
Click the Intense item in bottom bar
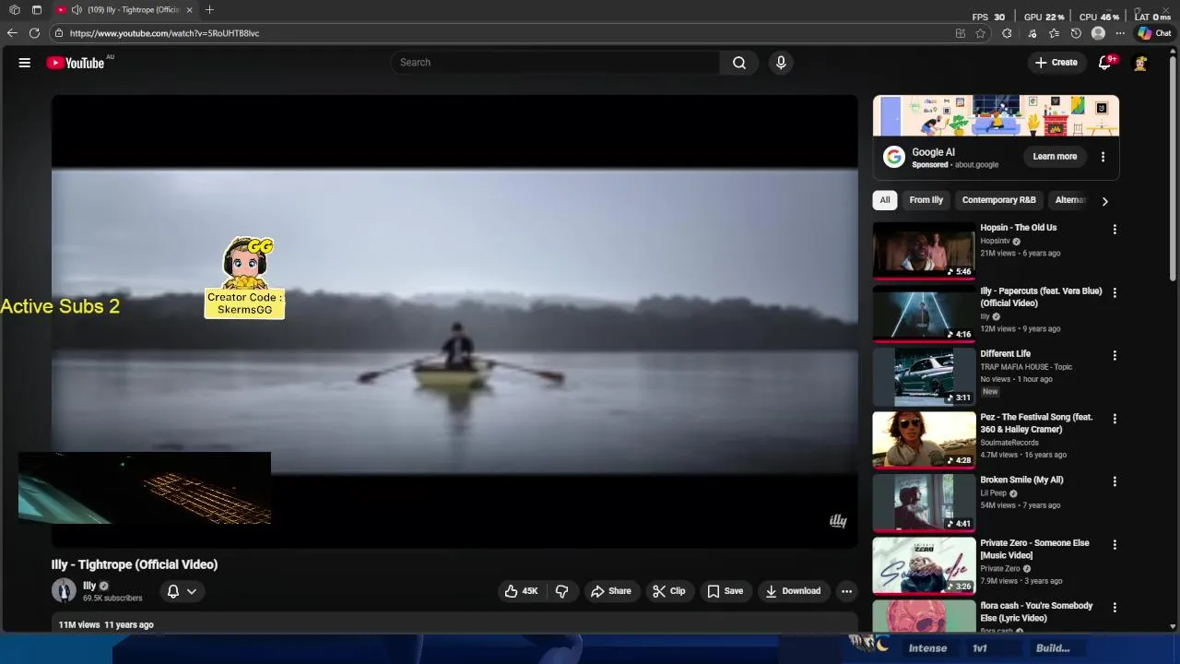coord(927,648)
